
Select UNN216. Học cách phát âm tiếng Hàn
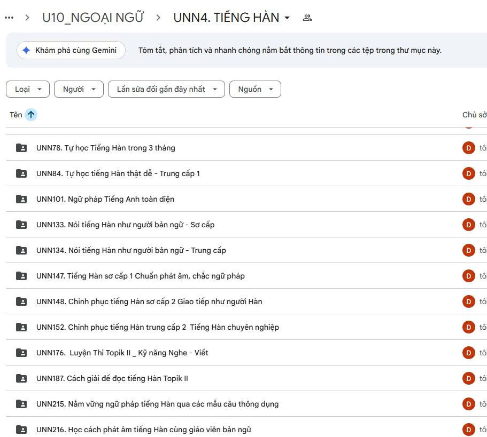(x=143, y=430)
